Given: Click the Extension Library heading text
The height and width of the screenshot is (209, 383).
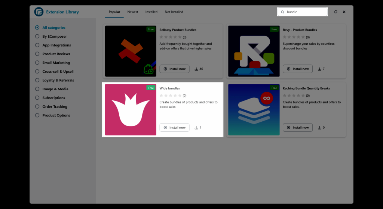Looking at the screenshot, I should (62, 12).
